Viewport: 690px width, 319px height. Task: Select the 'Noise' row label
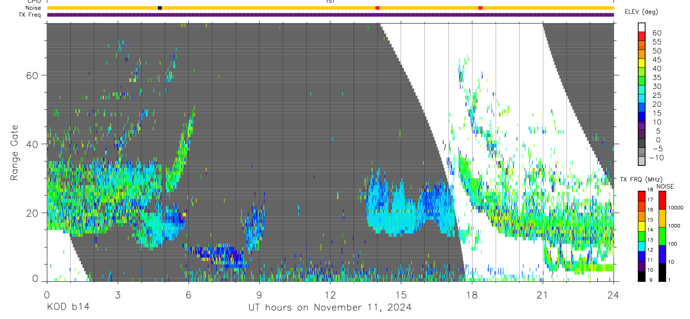[33, 8]
